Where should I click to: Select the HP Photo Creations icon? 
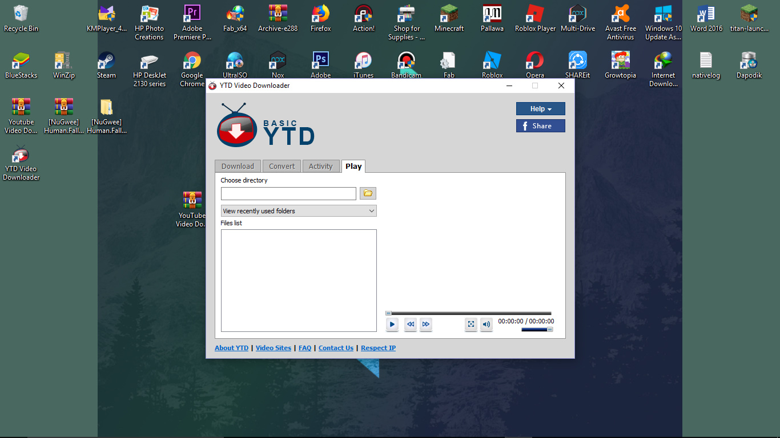[149, 23]
